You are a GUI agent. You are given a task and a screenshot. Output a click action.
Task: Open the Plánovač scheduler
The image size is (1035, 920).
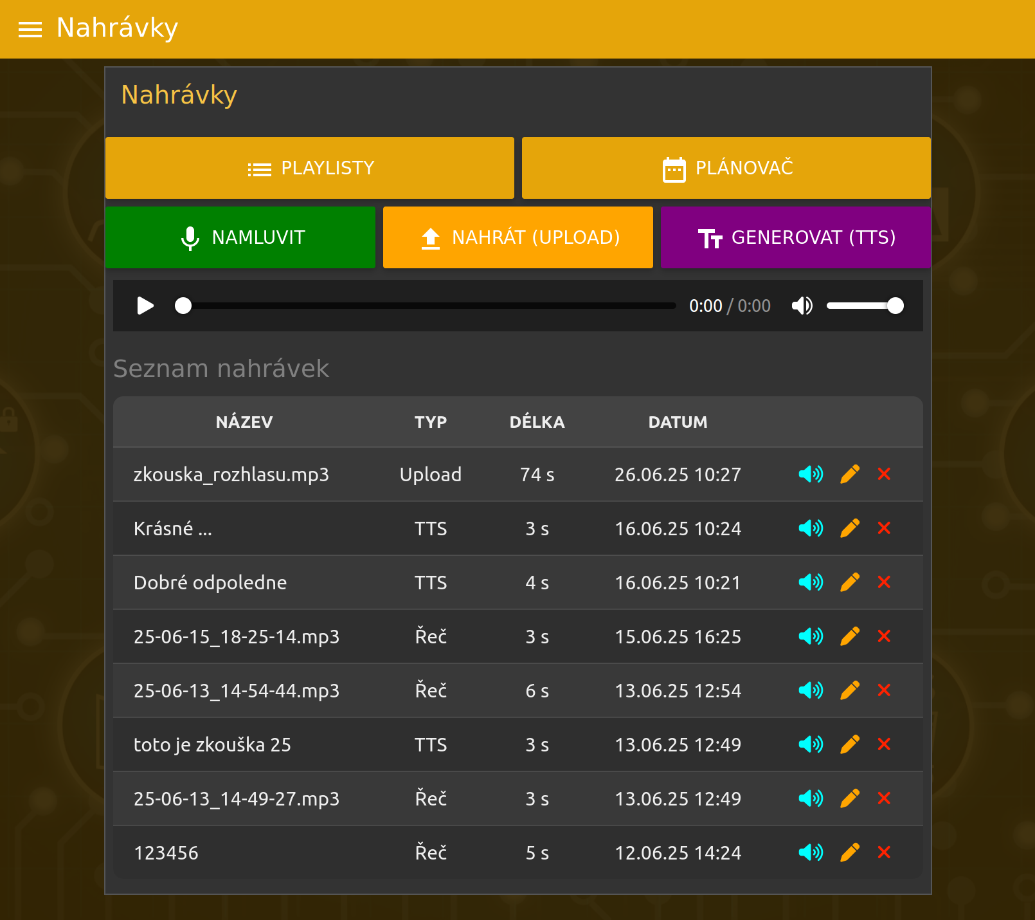point(726,168)
